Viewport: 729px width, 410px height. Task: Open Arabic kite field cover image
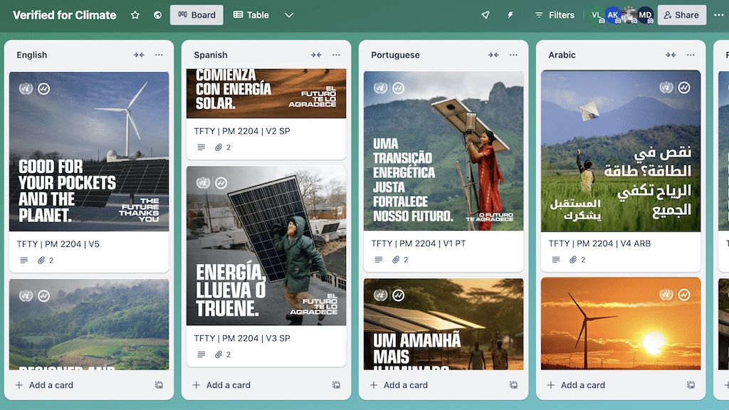point(620,151)
